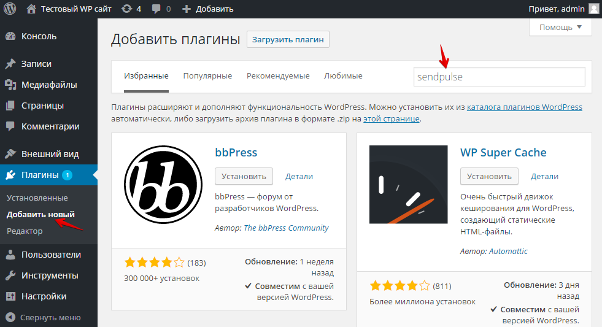The width and height of the screenshot is (602, 327).
Task: Click the bbPress star rating
Action: pyautogui.click(x=155, y=263)
